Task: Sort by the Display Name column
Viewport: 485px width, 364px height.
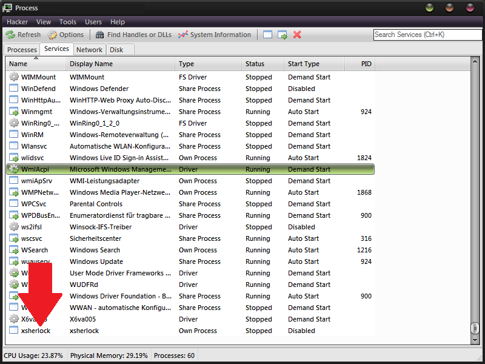Action: (120, 64)
